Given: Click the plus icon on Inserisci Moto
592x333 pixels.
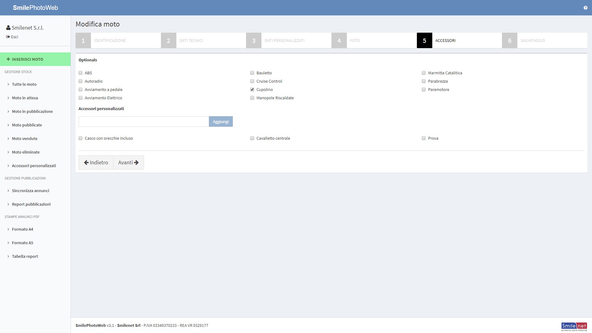Looking at the screenshot, I should click(8, 59).
